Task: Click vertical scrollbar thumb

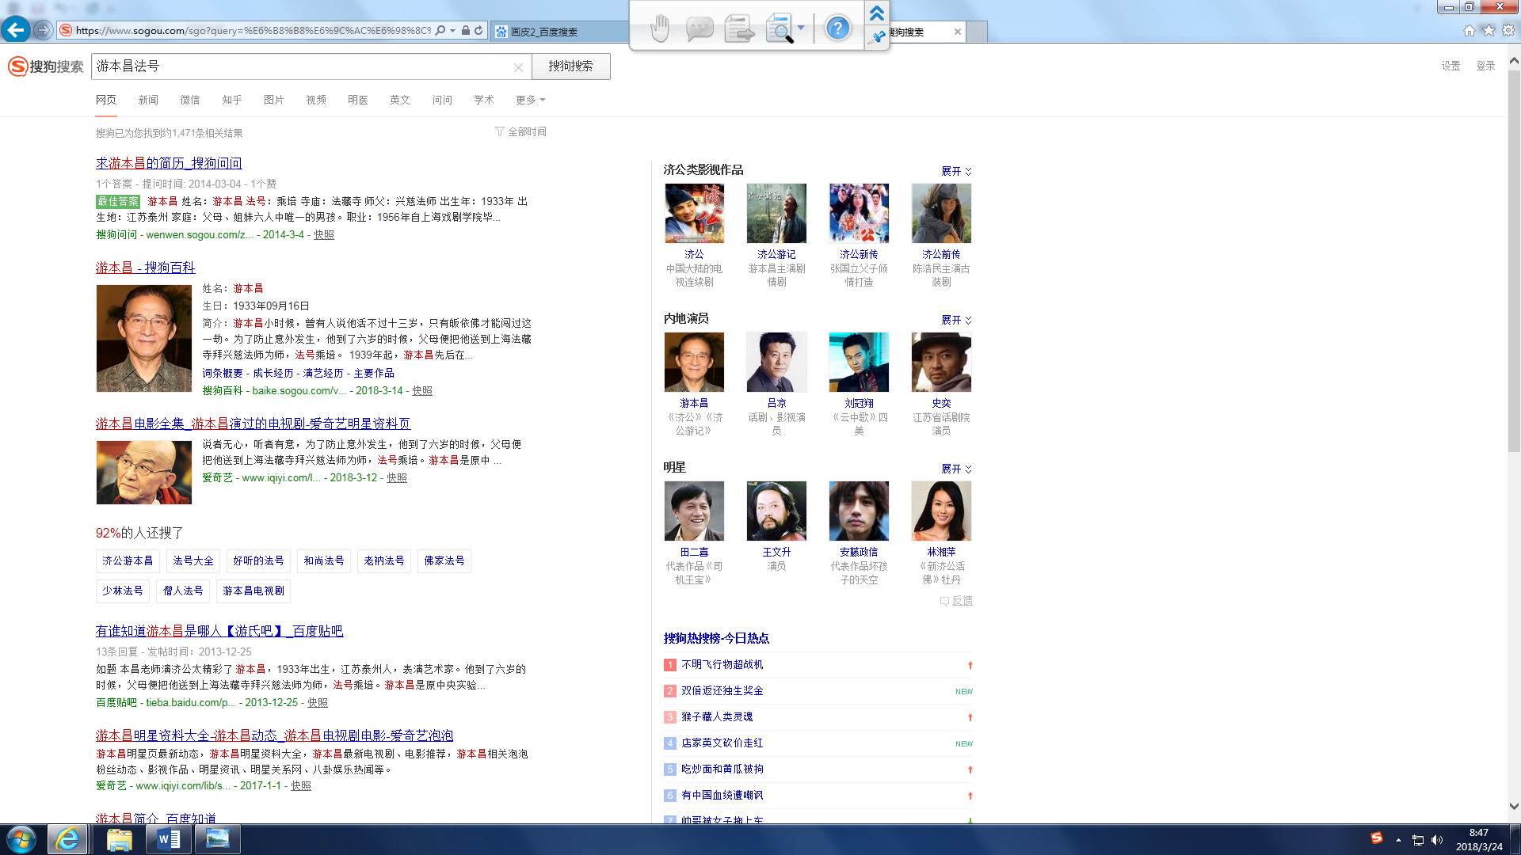Action: (x=1514, y=261)
